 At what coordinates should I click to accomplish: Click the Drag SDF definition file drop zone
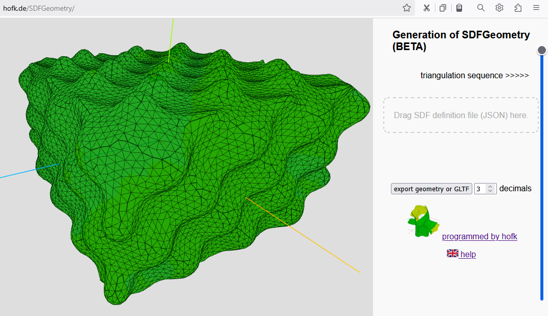[x=461, y=115]
